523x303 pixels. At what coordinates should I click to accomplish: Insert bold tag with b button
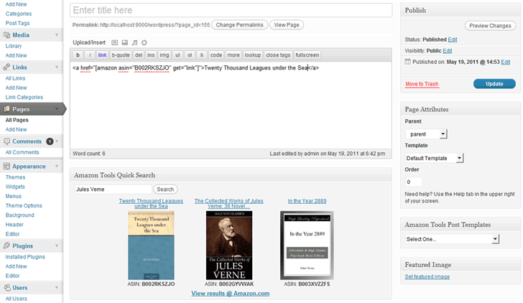click(78, 55)
